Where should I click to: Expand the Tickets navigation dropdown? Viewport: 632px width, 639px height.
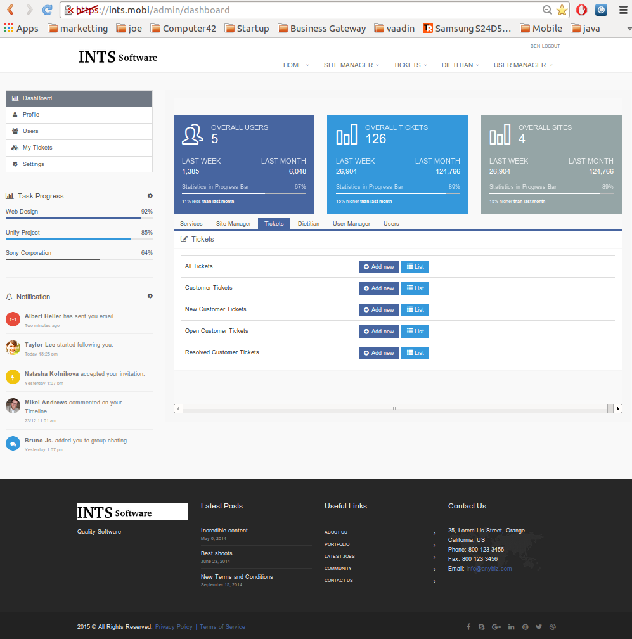(x=410, y=65)
